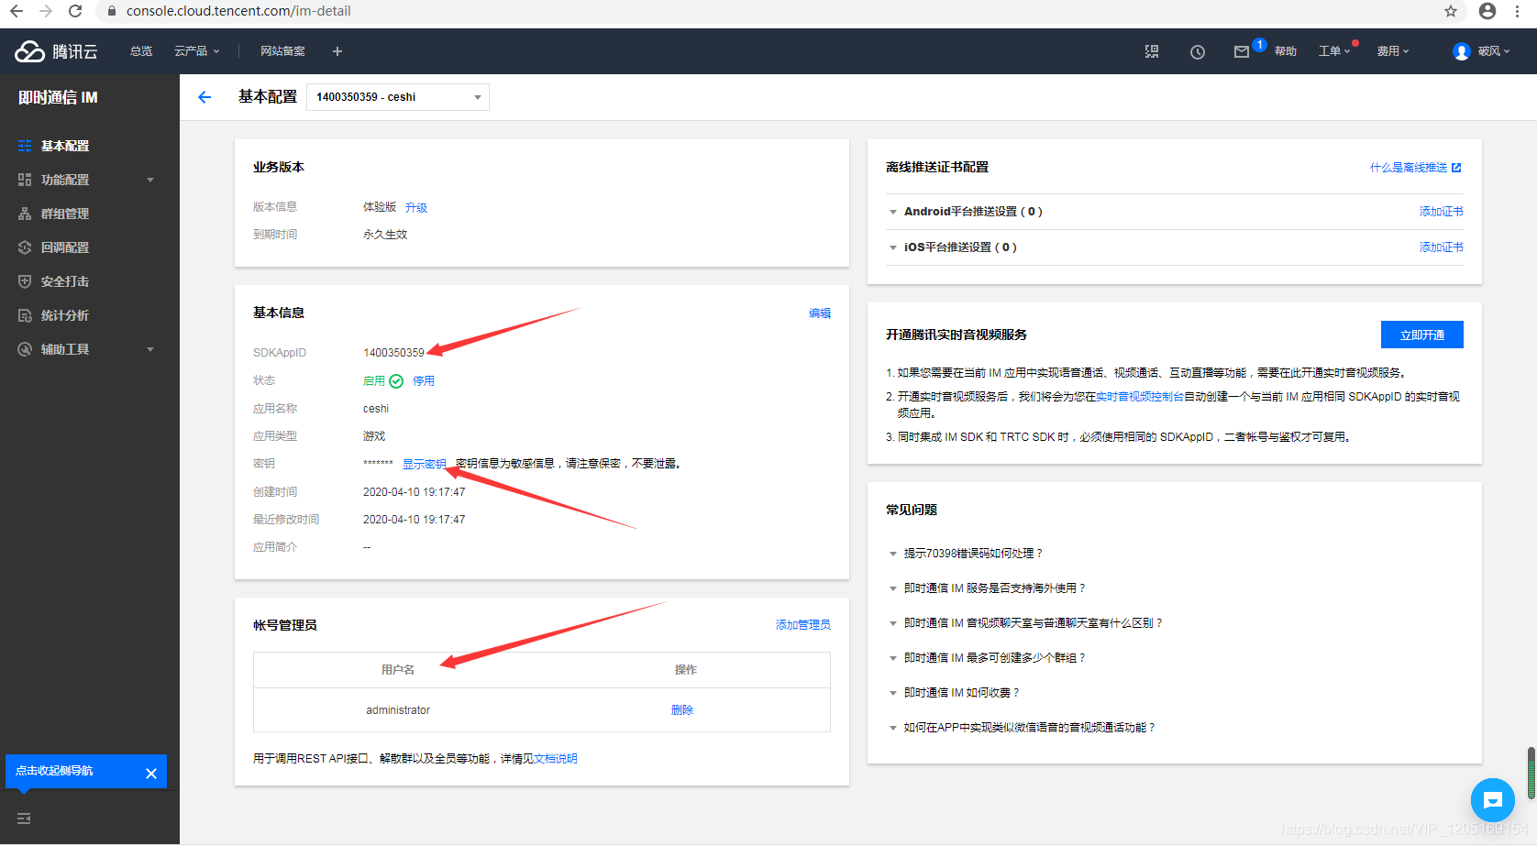
Task: Click the 辅助工具 sidebar icon
Action: (25, 349)
